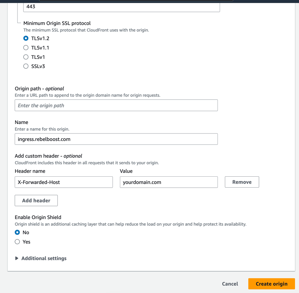Cancel the origin creation
This screenshot has height=293, width=299.
[x=230, y=284]
